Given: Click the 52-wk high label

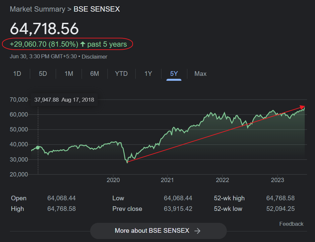Looking at the screenshot, I should click(x=229, y=198).
